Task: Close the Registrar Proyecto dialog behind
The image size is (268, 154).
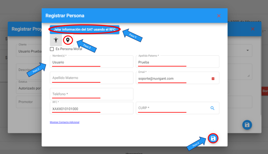Action: (253, 29)
